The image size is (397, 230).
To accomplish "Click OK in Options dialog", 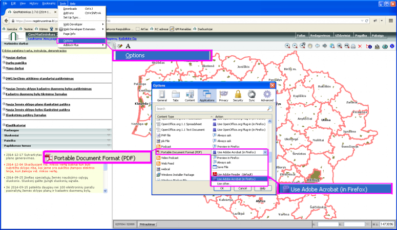I will tap(222, 189).
